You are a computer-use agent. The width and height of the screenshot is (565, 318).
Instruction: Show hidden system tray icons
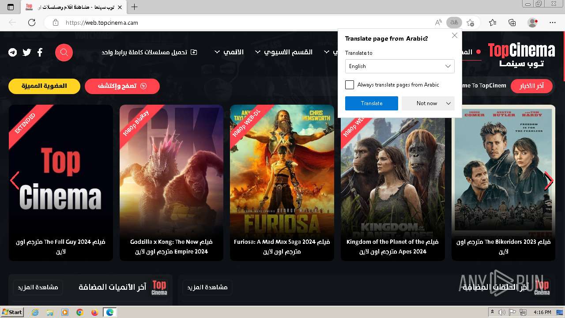tap(492, 312)
